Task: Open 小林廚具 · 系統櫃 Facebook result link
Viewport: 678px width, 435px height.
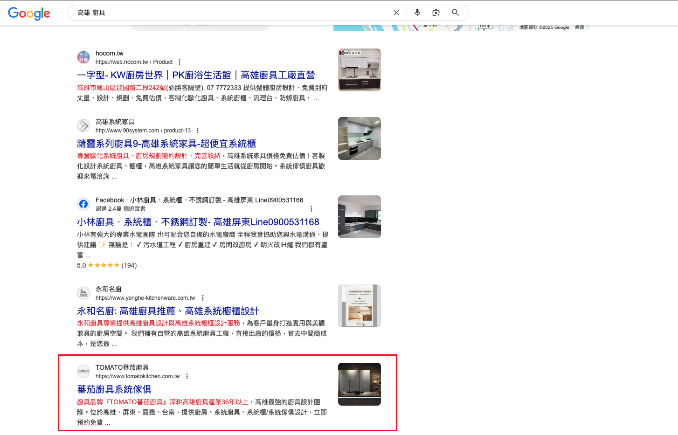Action: (198, 222)
